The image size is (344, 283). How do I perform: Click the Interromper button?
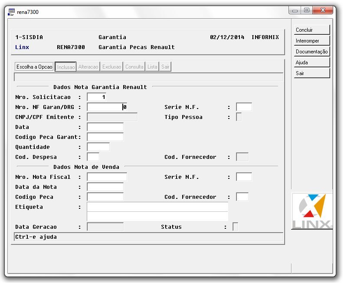[312, 41]
